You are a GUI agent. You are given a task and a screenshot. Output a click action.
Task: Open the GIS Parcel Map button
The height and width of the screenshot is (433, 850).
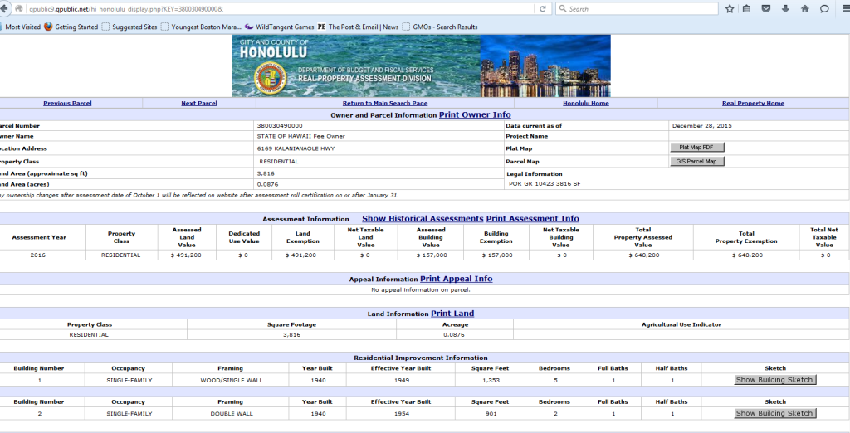click(696, 161)
